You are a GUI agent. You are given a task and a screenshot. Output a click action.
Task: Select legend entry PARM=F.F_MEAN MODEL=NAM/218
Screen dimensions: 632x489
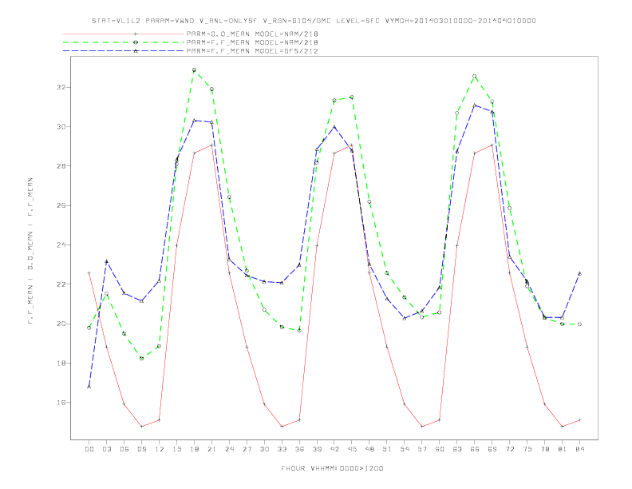point(252,42)
